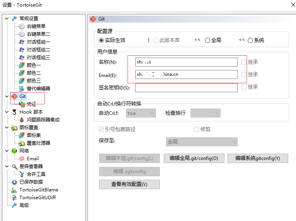Click 查看有效配置(V) button
The width and height of the screenshot is (296, 221).
coord(130,184)
